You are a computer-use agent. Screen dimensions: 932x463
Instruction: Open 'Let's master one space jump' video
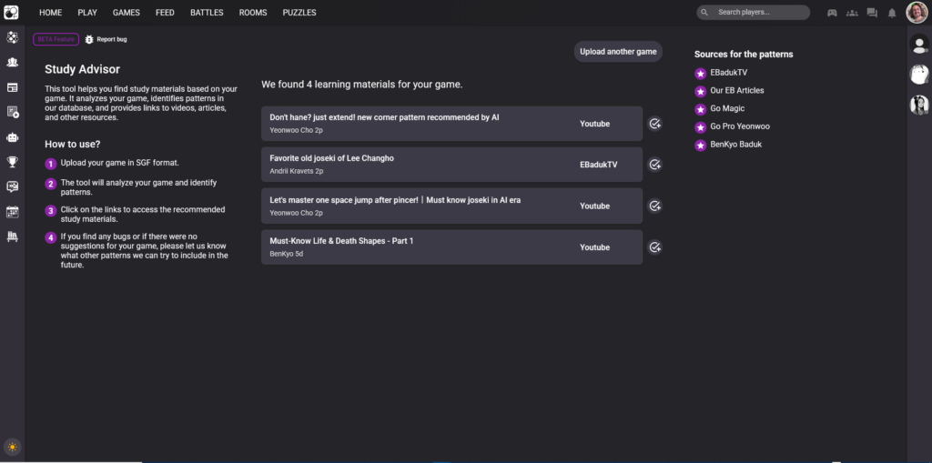395,199
